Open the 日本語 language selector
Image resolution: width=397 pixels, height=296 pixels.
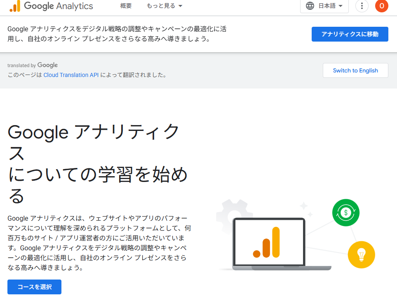(x=324, y=6)
